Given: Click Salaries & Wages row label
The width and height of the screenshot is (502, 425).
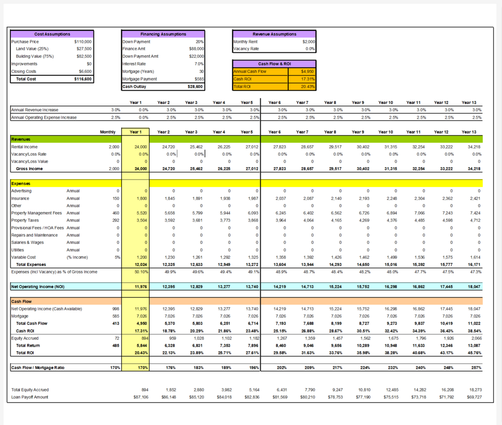Looking at the screenshot, I should pyautogui.click(x=27, y=242).
